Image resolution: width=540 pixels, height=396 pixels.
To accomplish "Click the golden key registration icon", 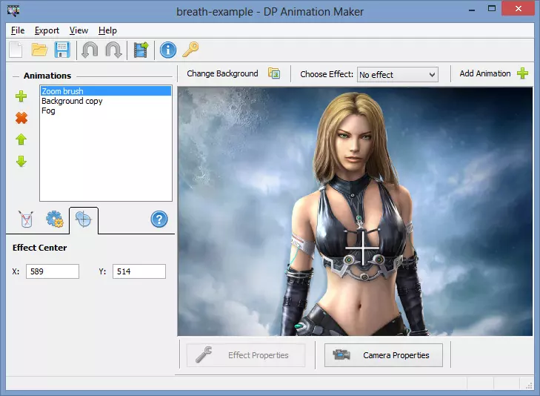I will click(x=190, y=49).
